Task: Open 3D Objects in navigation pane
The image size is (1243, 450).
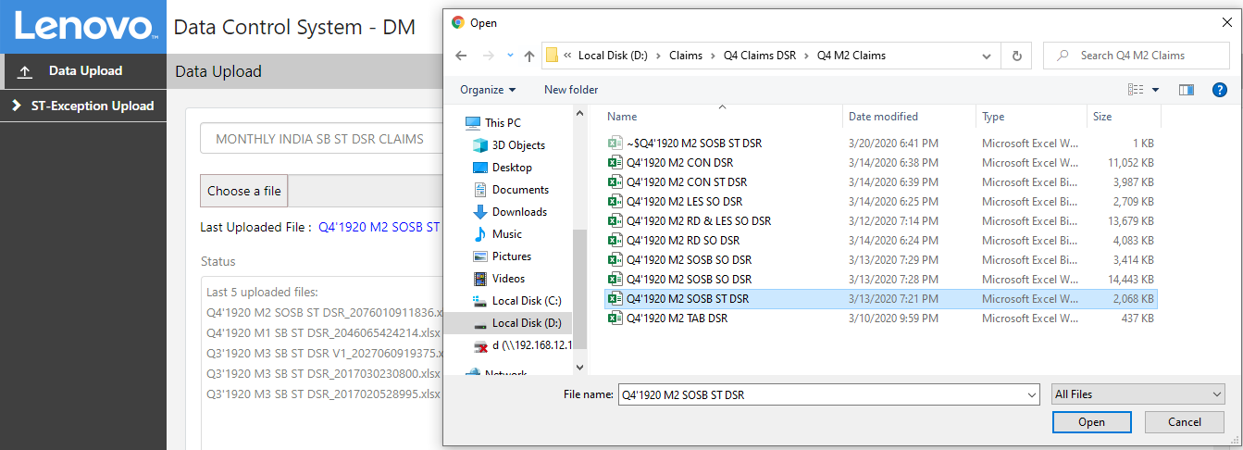Action: pos(517,145)
